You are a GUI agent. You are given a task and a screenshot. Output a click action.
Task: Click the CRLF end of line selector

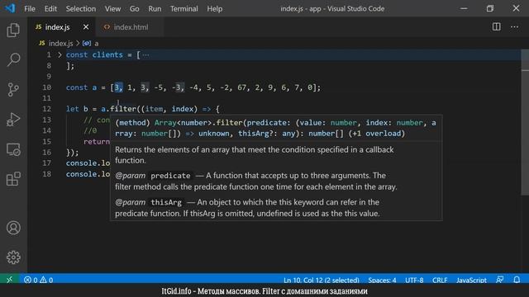(x=440, y=280)
